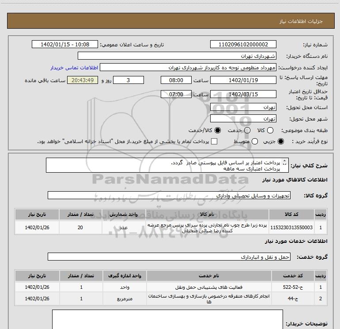340x329 pixels.
Task: Click the goods name cell پرده زبرا طرح چوب
Action: (x=207, y=227)
